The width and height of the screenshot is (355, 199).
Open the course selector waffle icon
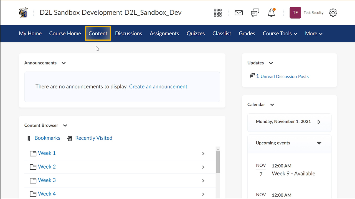218,13
